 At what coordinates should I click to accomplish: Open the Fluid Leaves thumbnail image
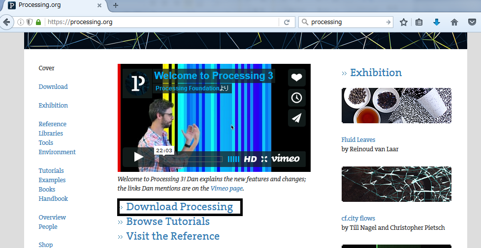[396, 106]
